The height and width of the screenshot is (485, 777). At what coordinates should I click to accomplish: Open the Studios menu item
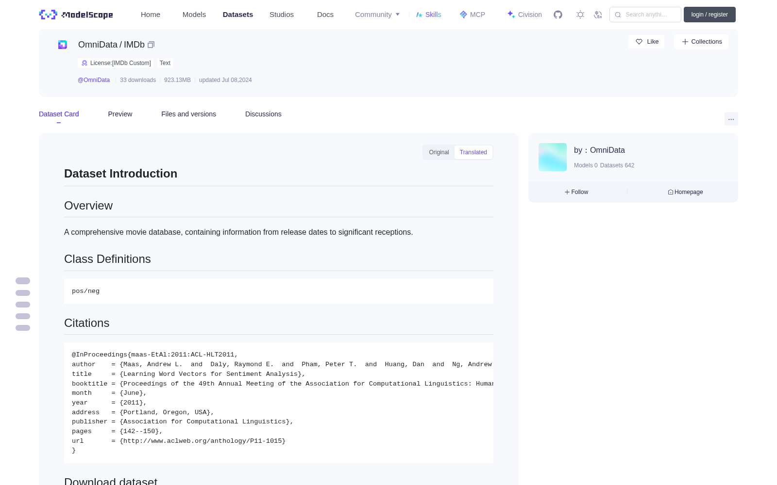(x=282, y=15)
